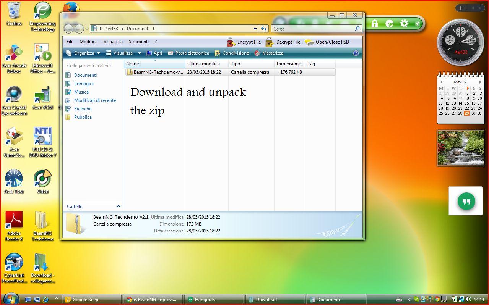
Task: Click the lock icon on green toolbar
Action: pos(375,24)
